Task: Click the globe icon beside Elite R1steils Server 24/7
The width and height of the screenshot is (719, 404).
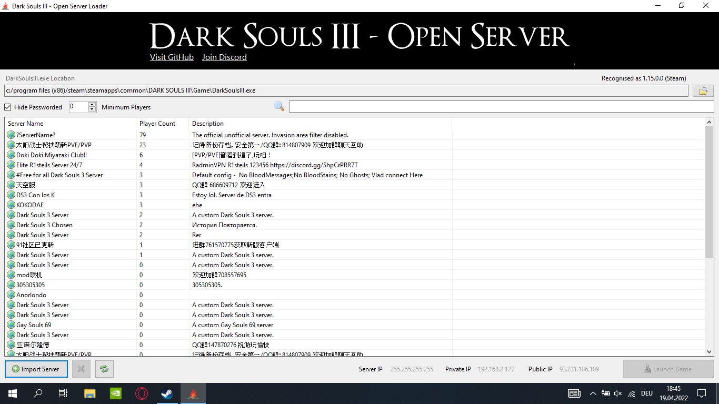Action: [11, 165]
